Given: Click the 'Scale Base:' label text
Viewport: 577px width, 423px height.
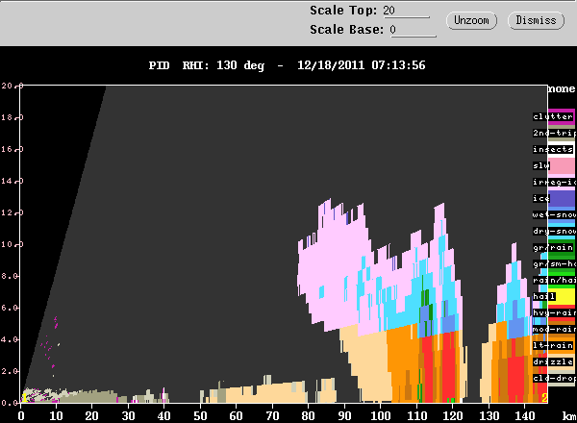Looking at the screenshot, I should point(346,30).
